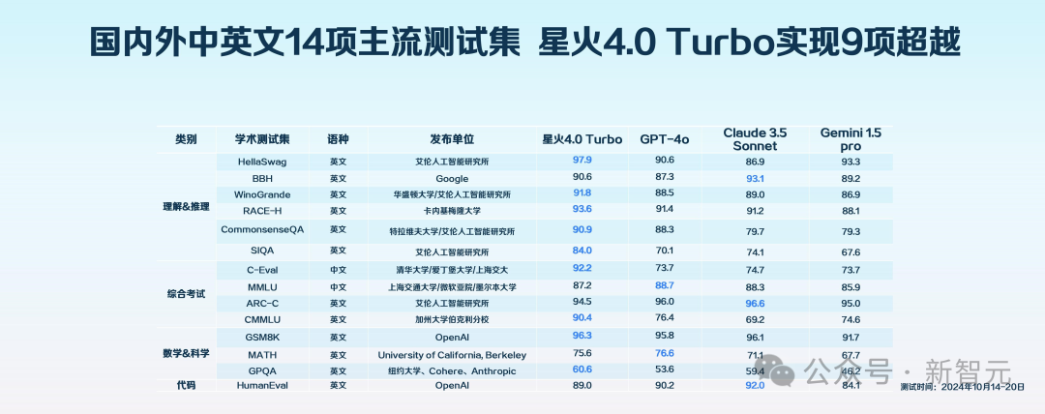
Task: Select the 数学&科学 category label
Action: pos(186,353)
